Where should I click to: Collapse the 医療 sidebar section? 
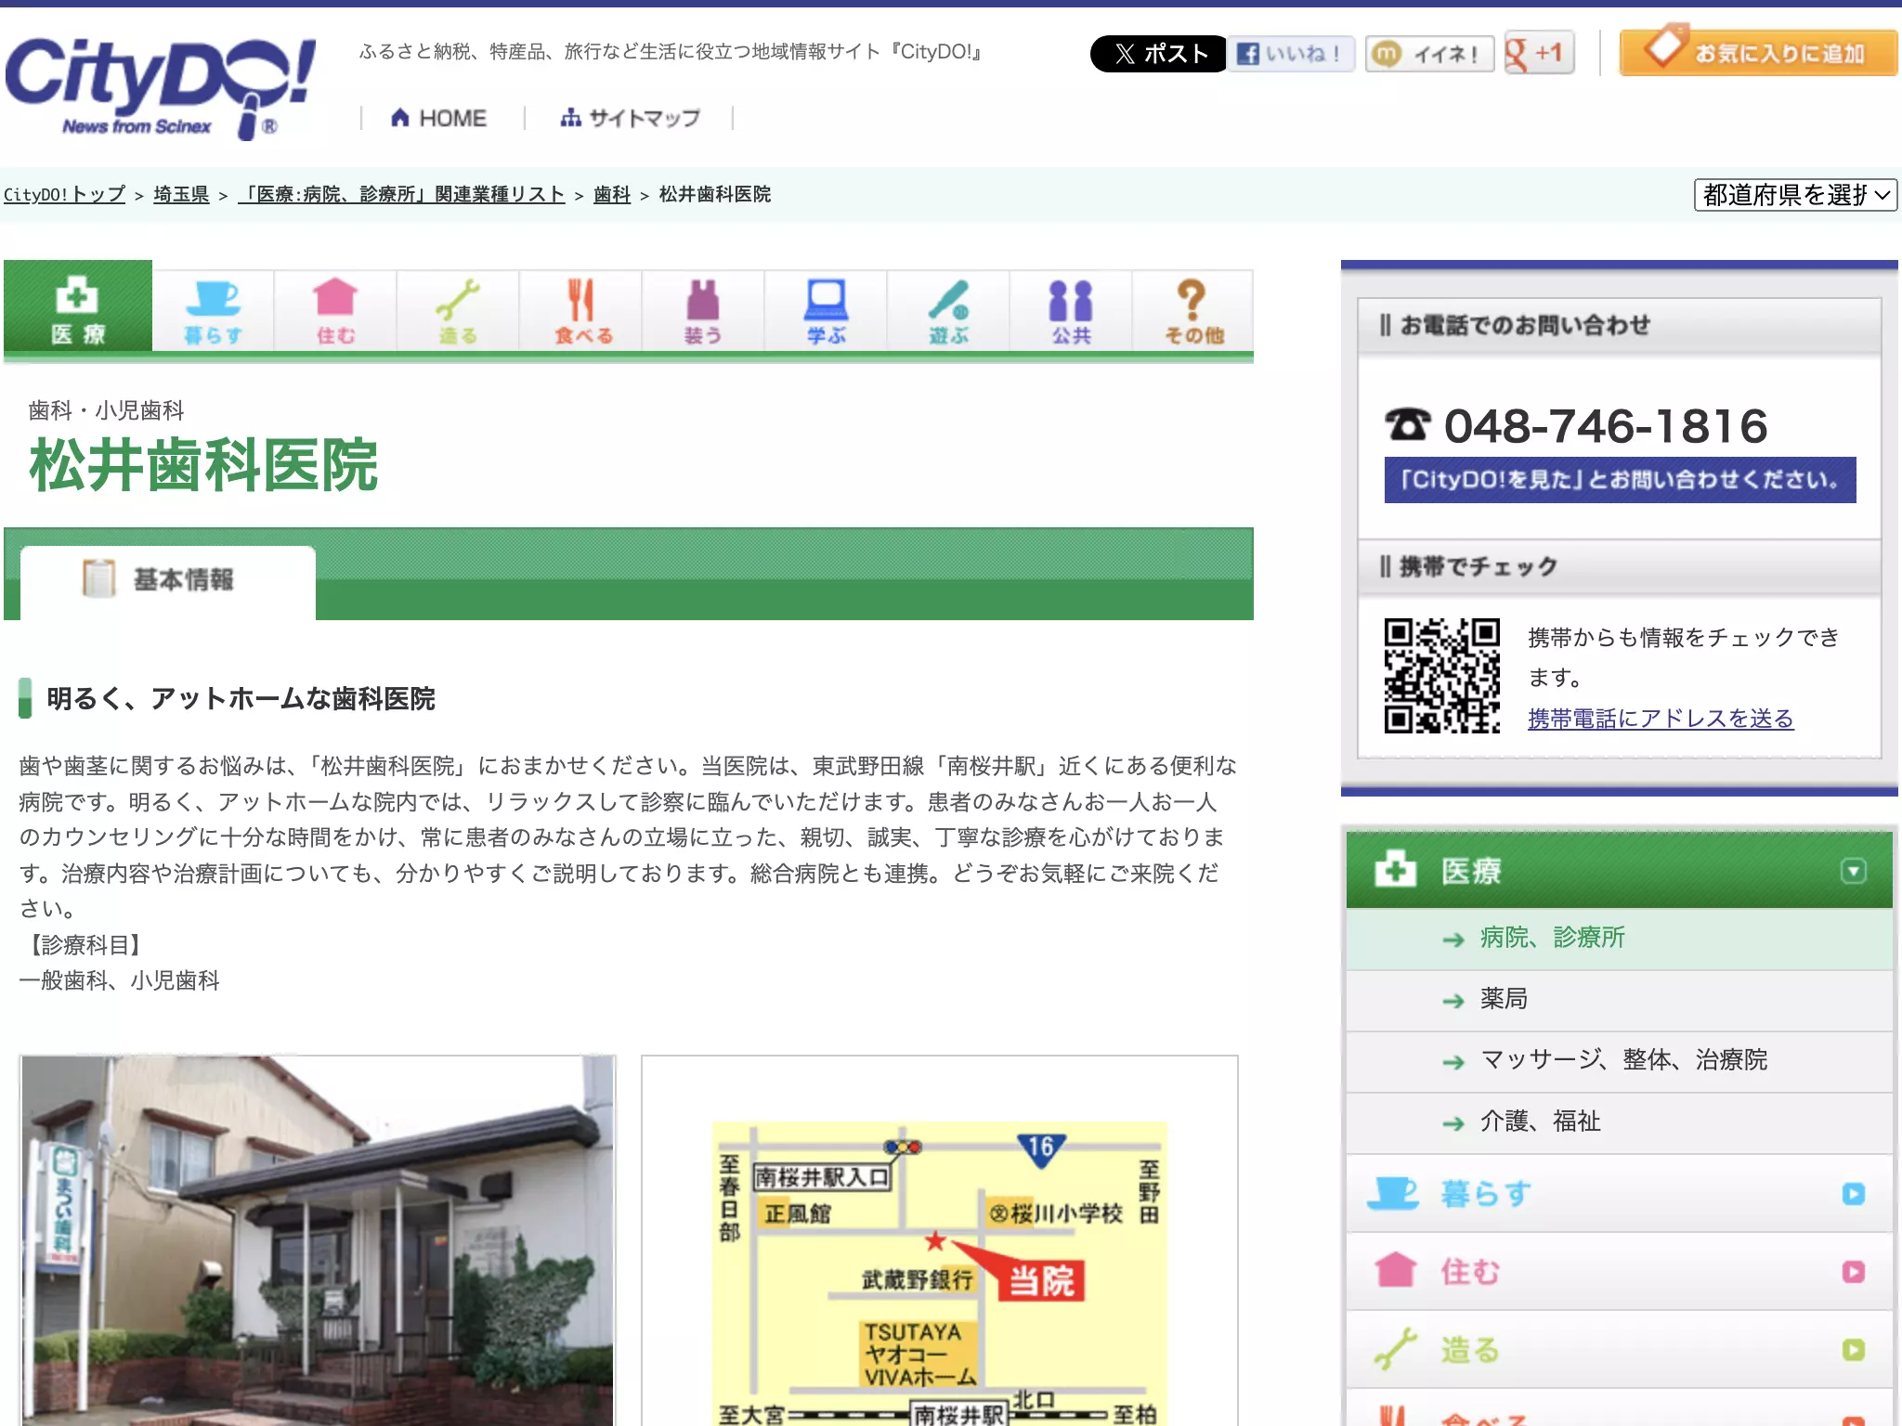point(1619,870)
